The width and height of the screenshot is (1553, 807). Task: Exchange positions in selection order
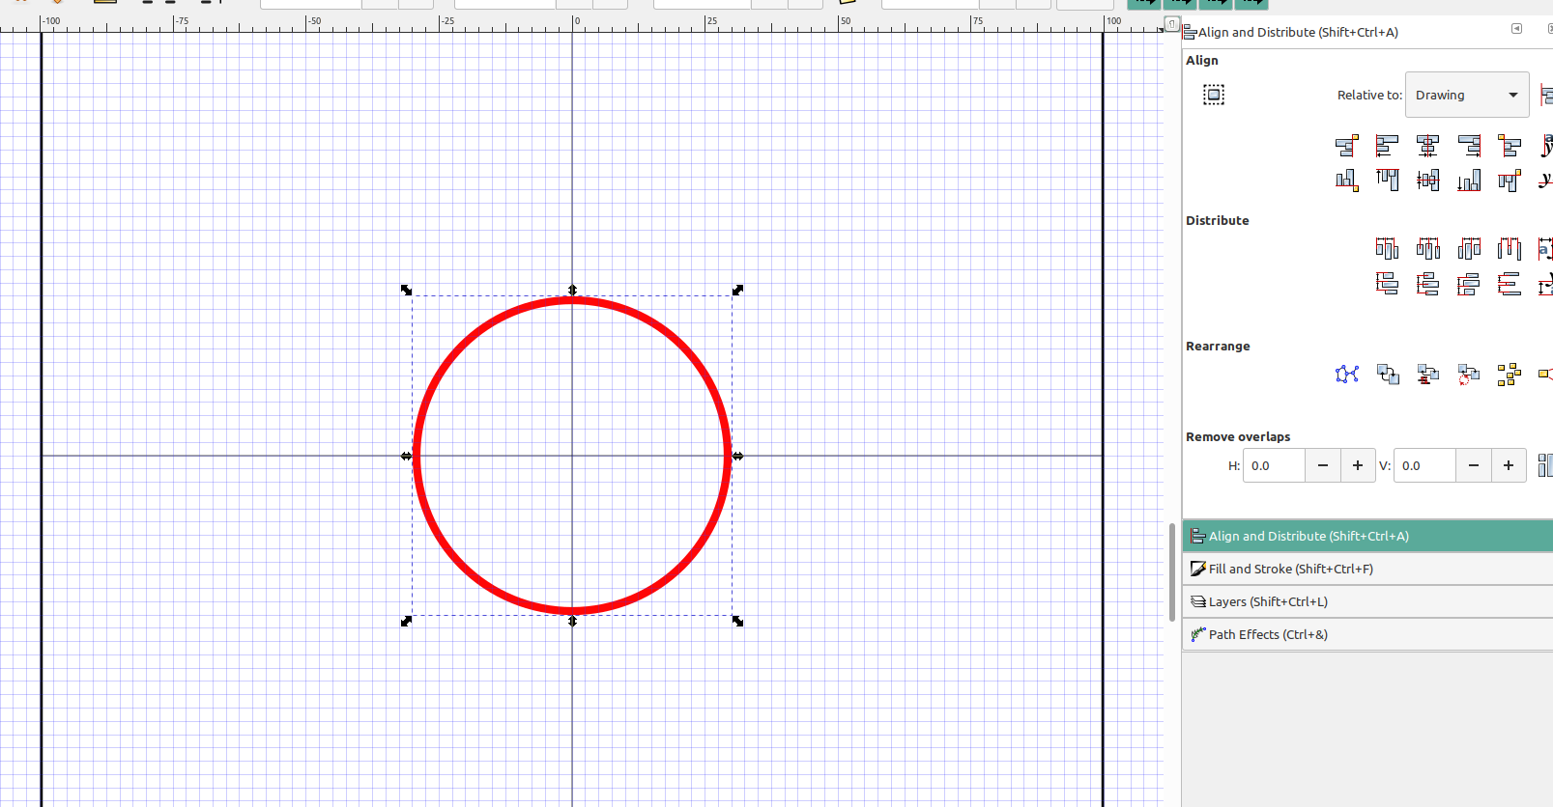tap(1387, 375)
